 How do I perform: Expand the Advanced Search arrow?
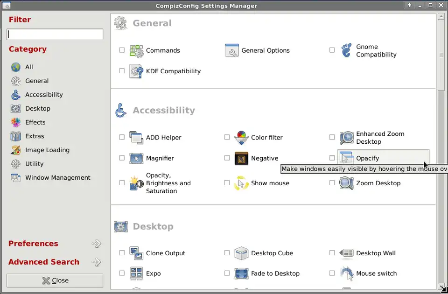tap(96, 262)
